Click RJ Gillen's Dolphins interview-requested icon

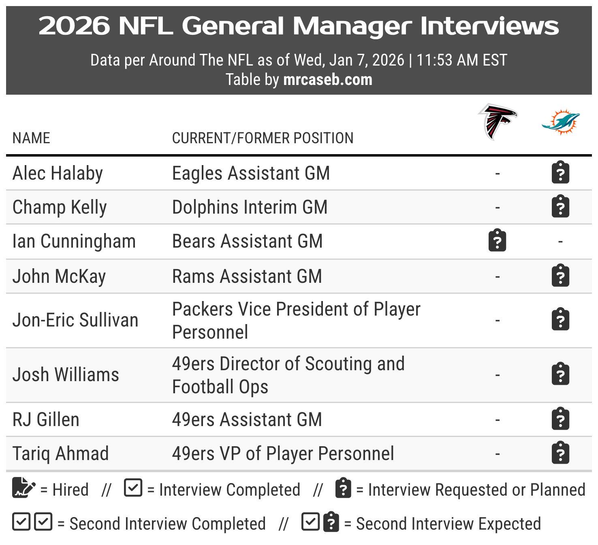tap(561, 419)
